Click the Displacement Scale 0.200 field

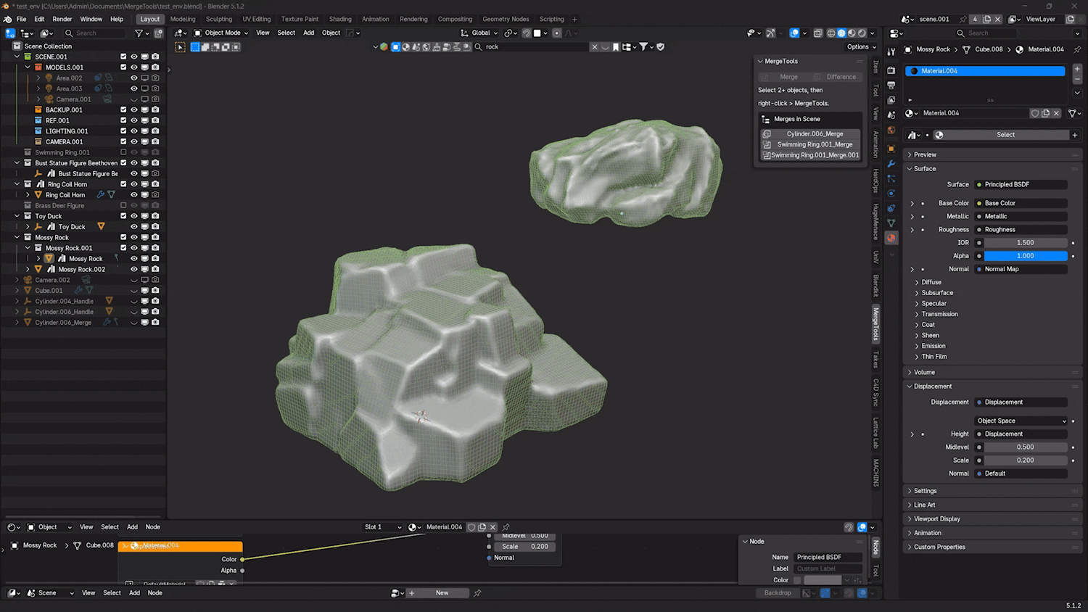coord(1025,460)
